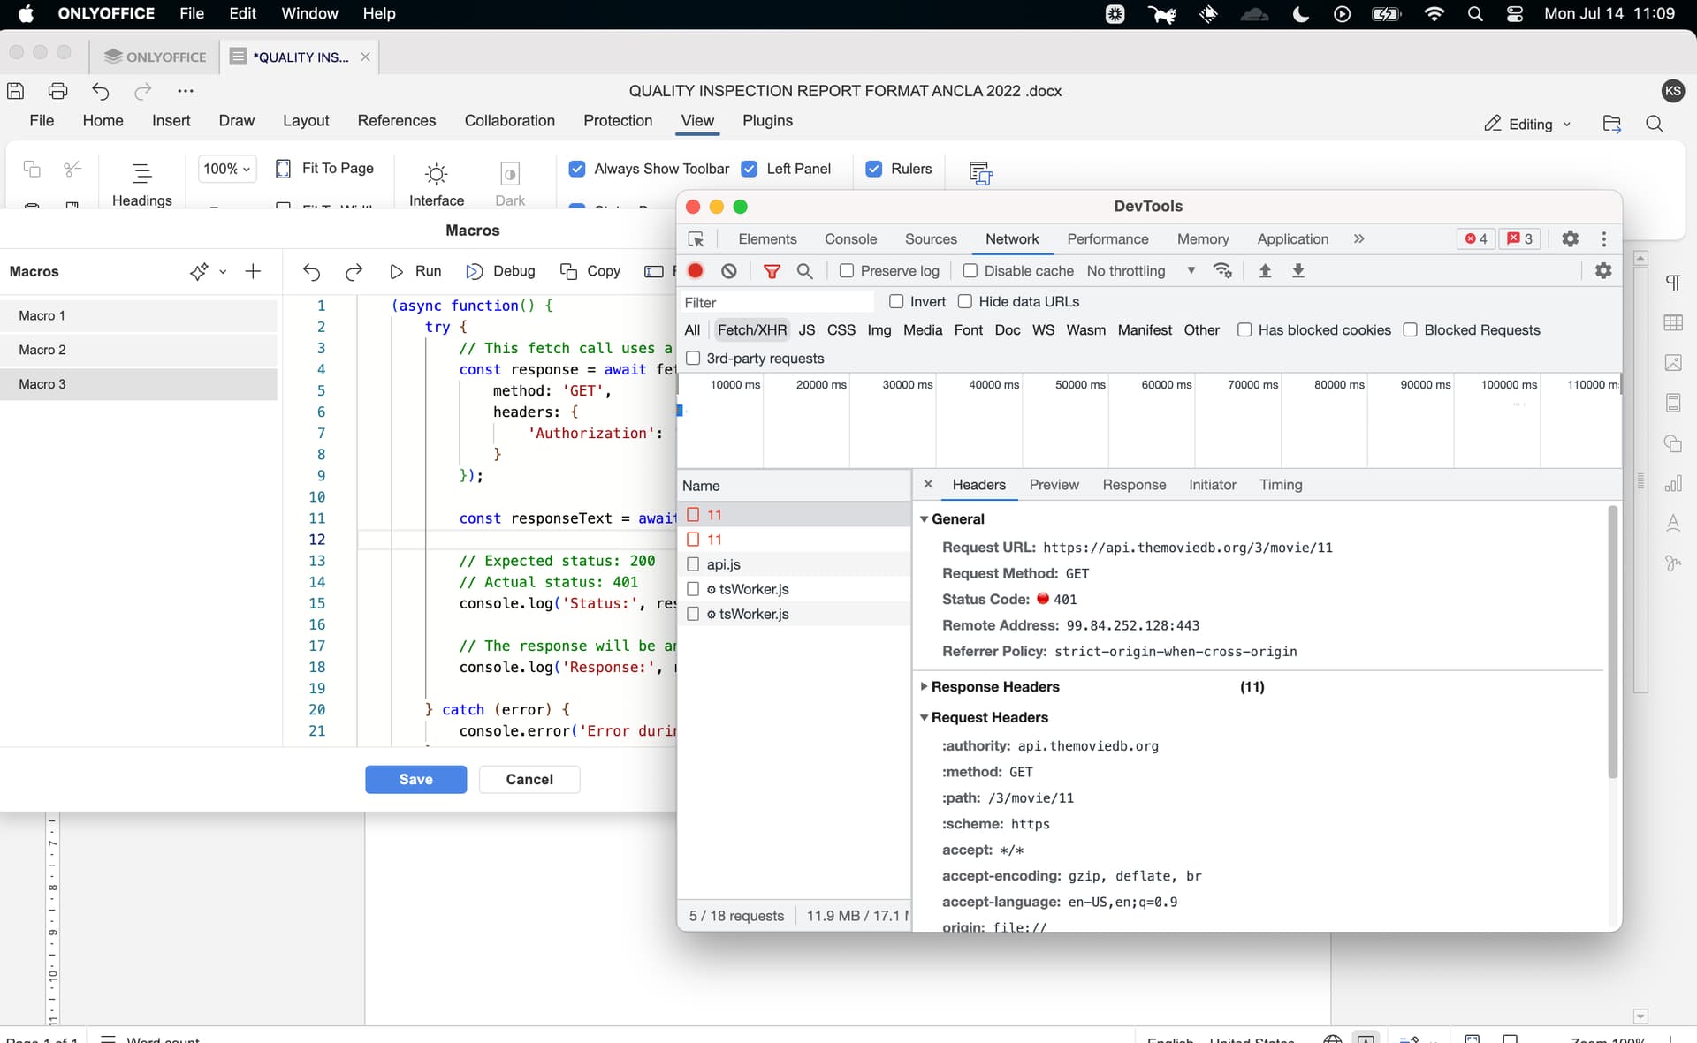Toggle the Left Panel checkbox
The width and height of the screenshot is (1697, 1043).
point(750,169)
